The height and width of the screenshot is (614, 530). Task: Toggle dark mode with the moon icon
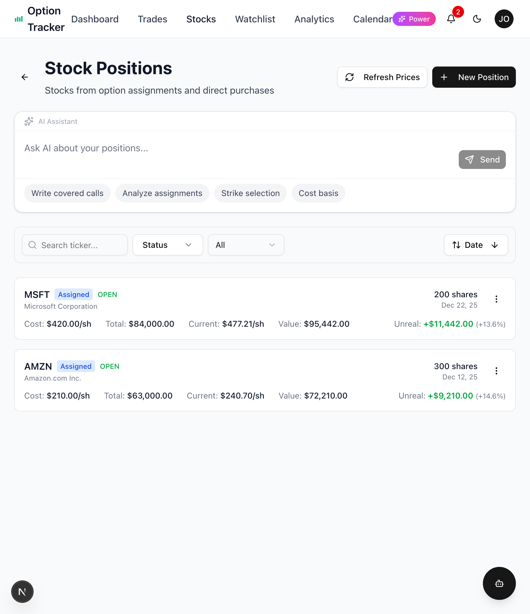pos(477,19)
